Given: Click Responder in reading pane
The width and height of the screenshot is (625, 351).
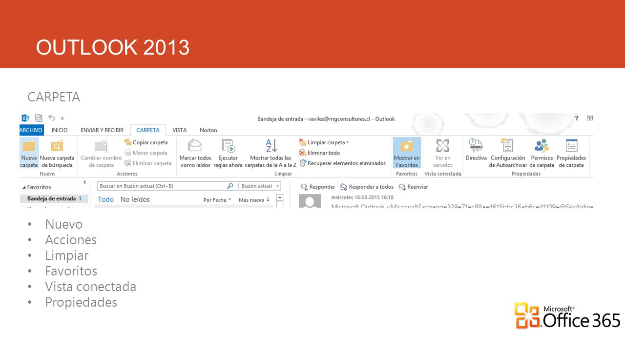Looking at the screenshot, I should point(318,187).
